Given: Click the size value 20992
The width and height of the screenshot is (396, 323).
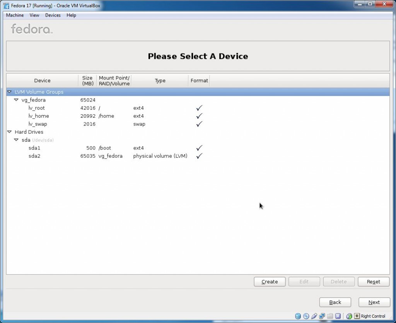Looking at the screenshot, I should (x=88, y=116).
